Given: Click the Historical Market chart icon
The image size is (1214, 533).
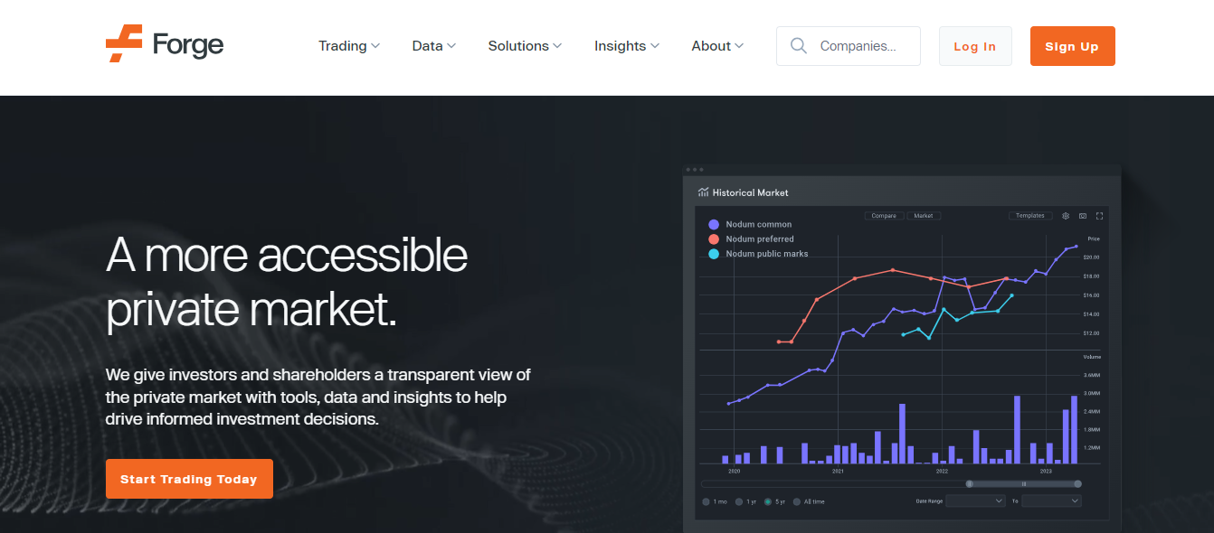Looking at the screenshot, I should pos(703,192).
